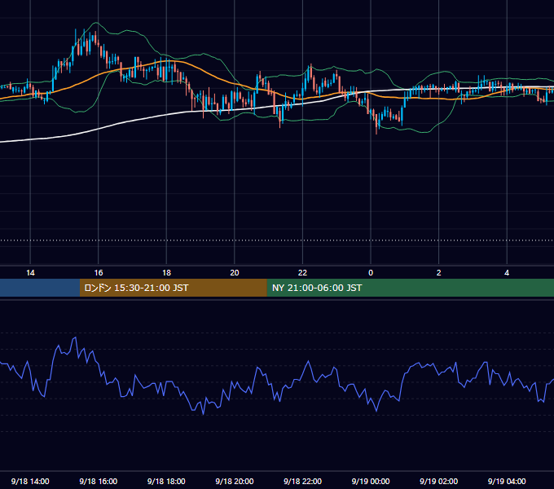The height and width of the screenshot is (489, 554).
Task: Click the blue session bar before ロンドン
Action: coord(40,288)
